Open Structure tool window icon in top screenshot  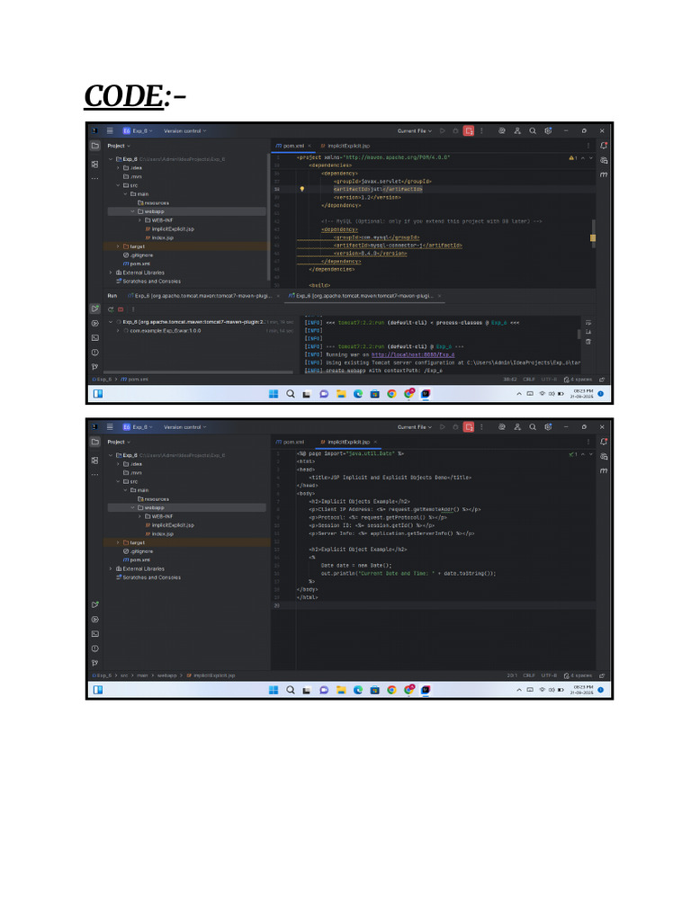click(95, 165)
